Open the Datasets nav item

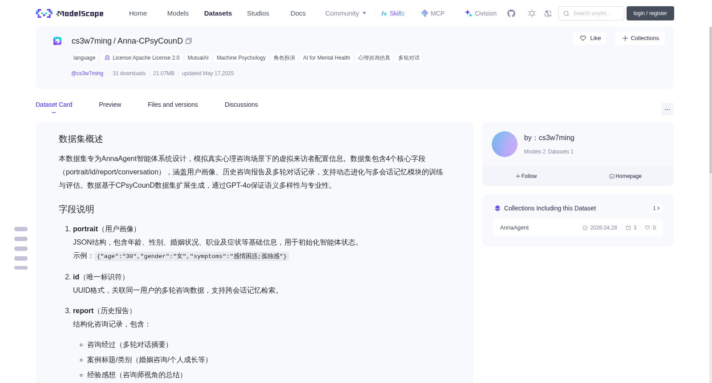coord(218,13)
